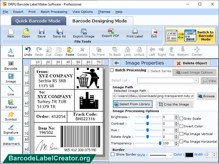The width and height of the screenshot is (219, 164).
Task: Open the border Style dropdown
Action: pos(170,155)
